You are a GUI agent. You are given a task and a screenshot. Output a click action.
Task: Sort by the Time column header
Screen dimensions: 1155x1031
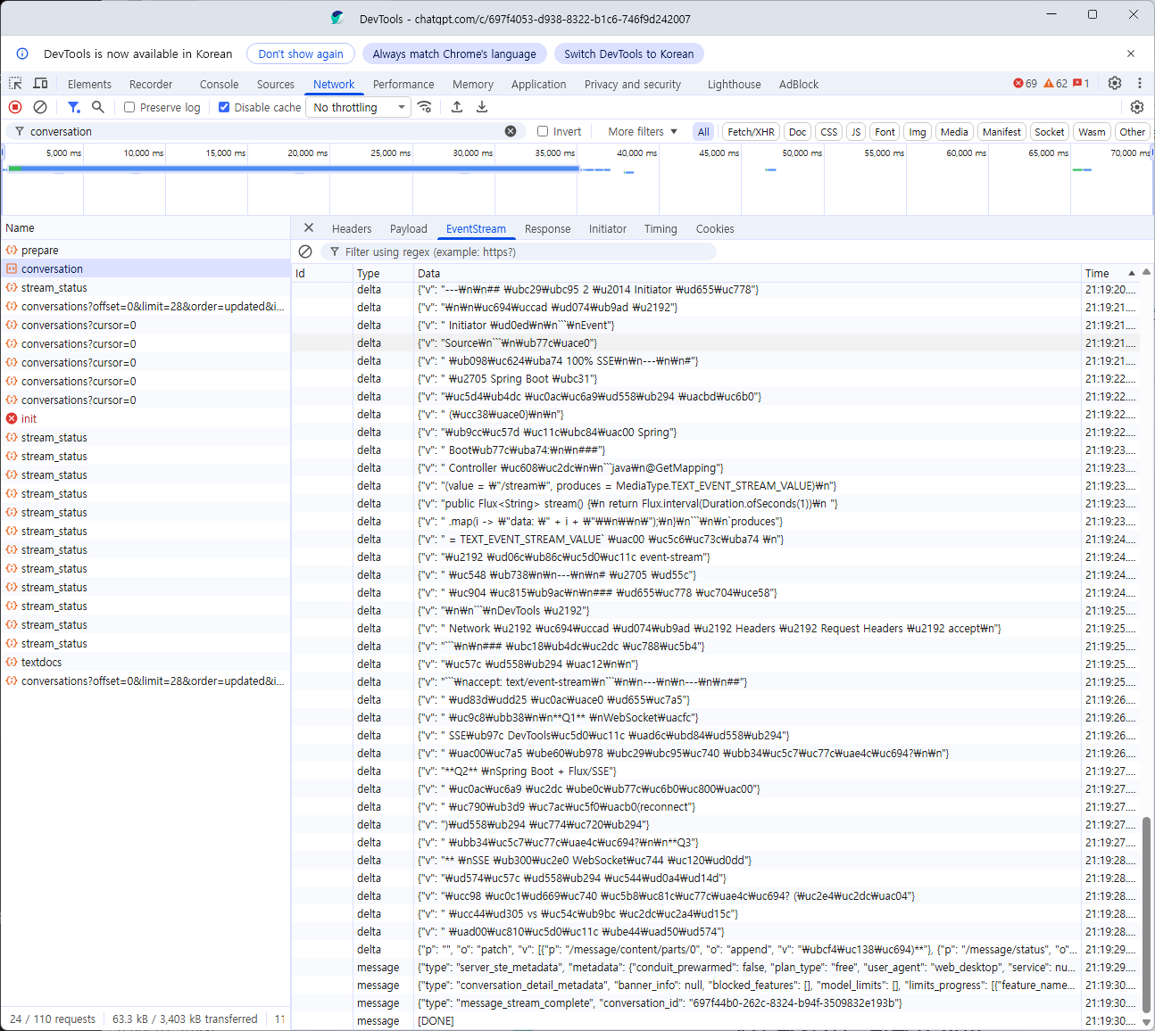(x=1109, y=273)
